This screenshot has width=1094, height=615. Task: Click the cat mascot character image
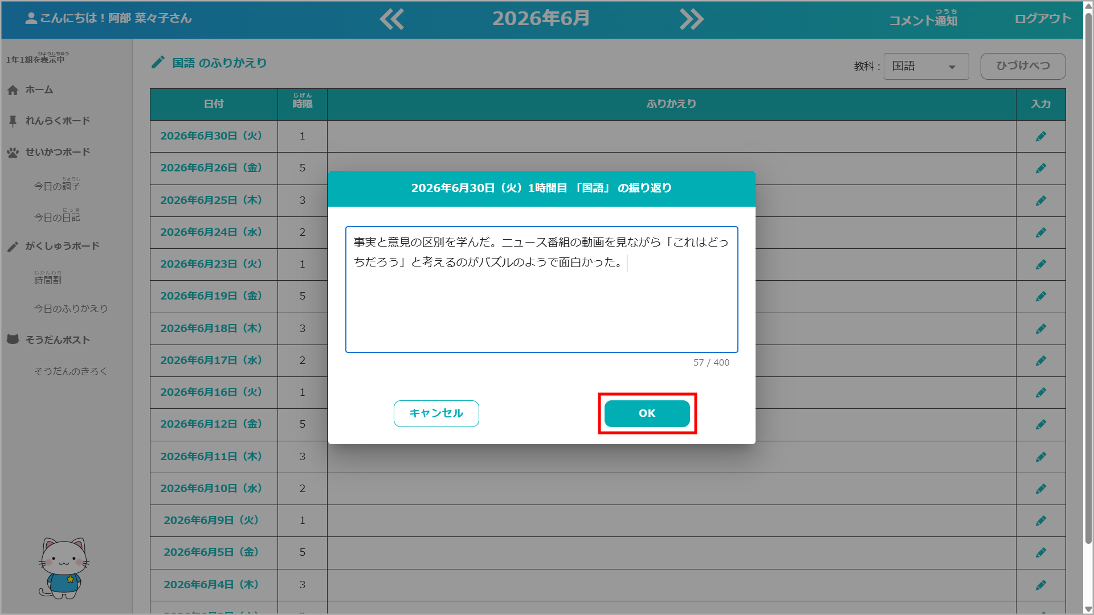coord(63,568)
